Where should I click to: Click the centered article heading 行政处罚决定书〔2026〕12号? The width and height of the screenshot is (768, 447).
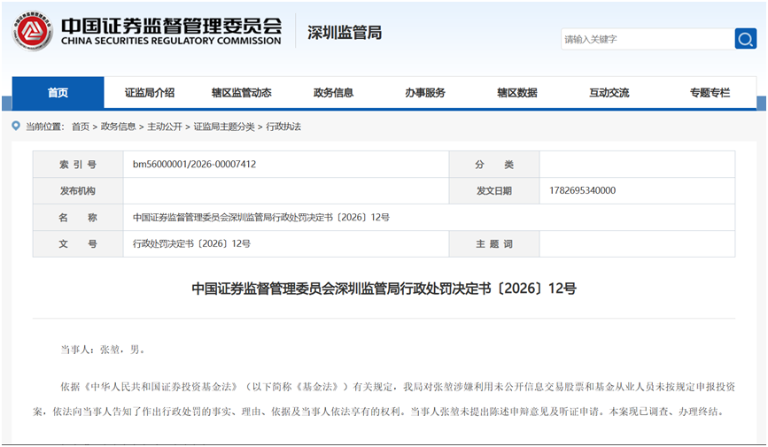coord(384,289)
